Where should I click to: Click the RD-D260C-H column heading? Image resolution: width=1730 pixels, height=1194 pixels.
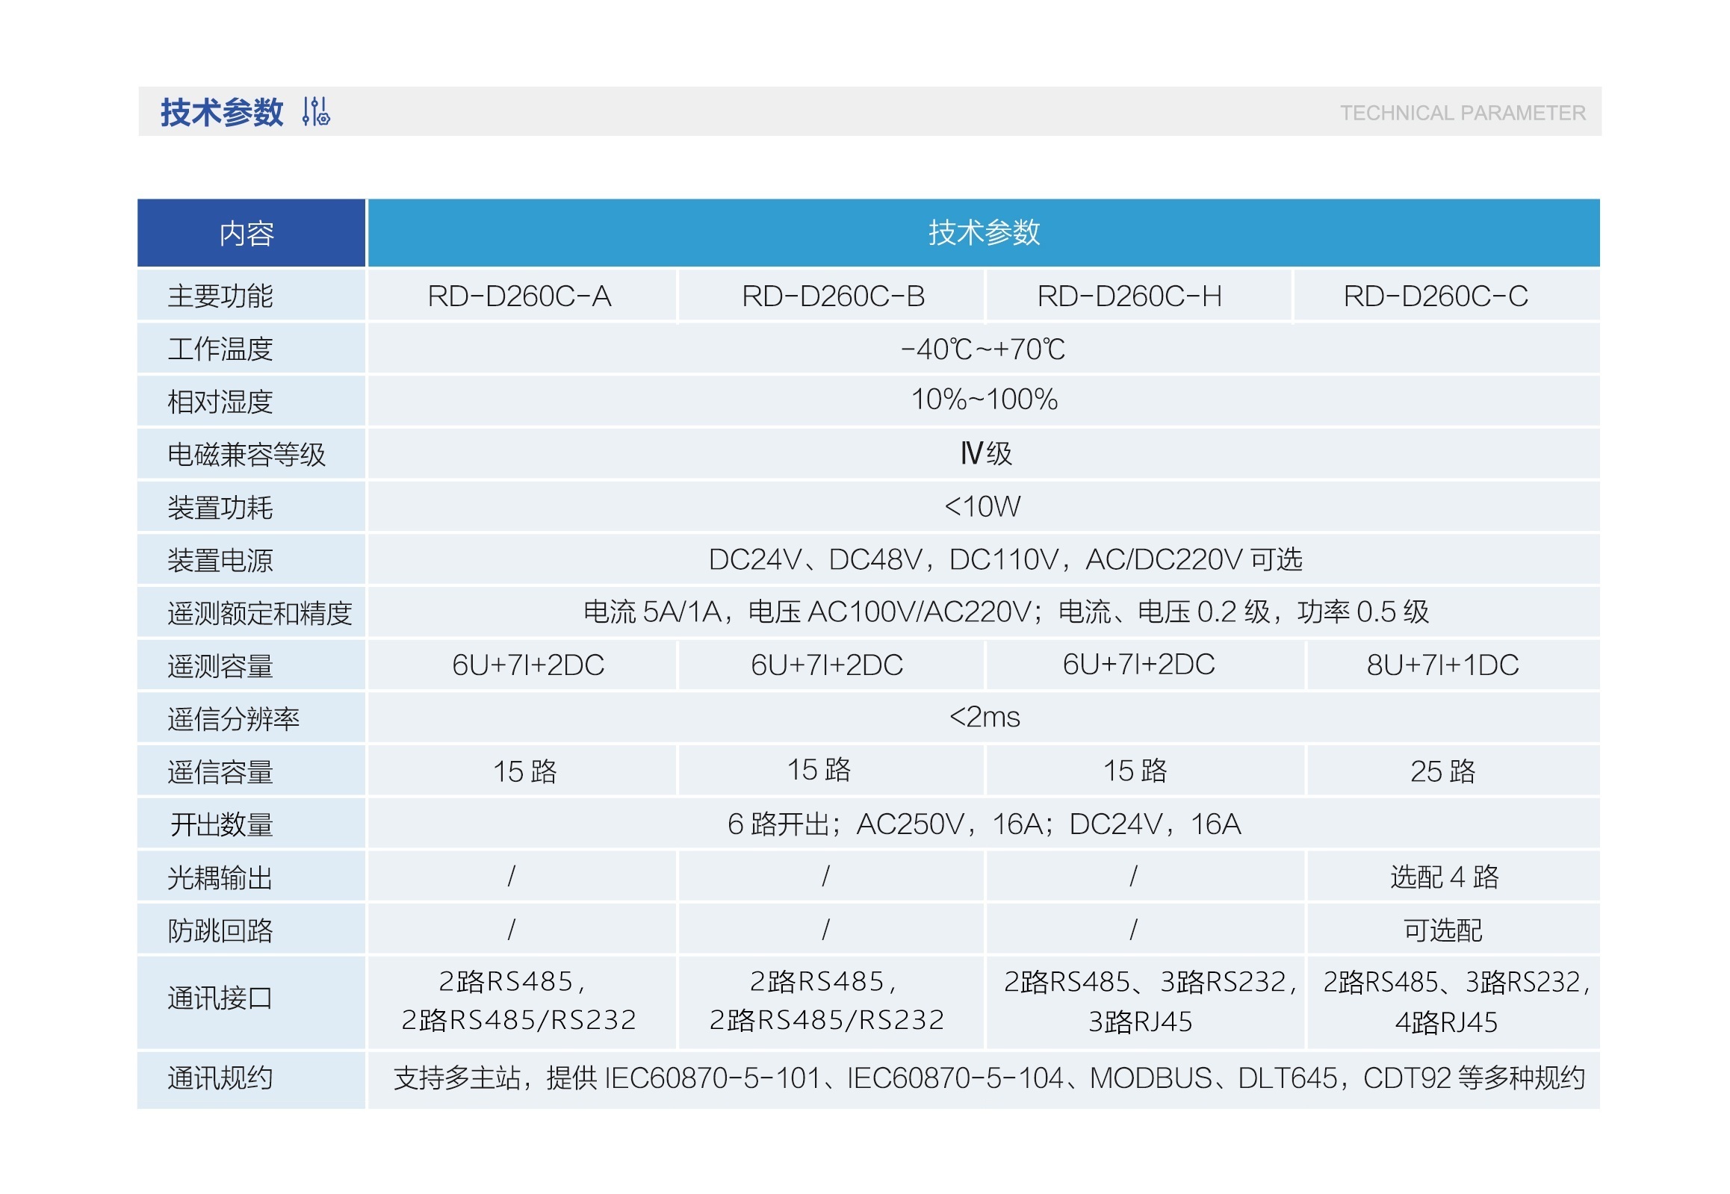tap(1129, 296)
